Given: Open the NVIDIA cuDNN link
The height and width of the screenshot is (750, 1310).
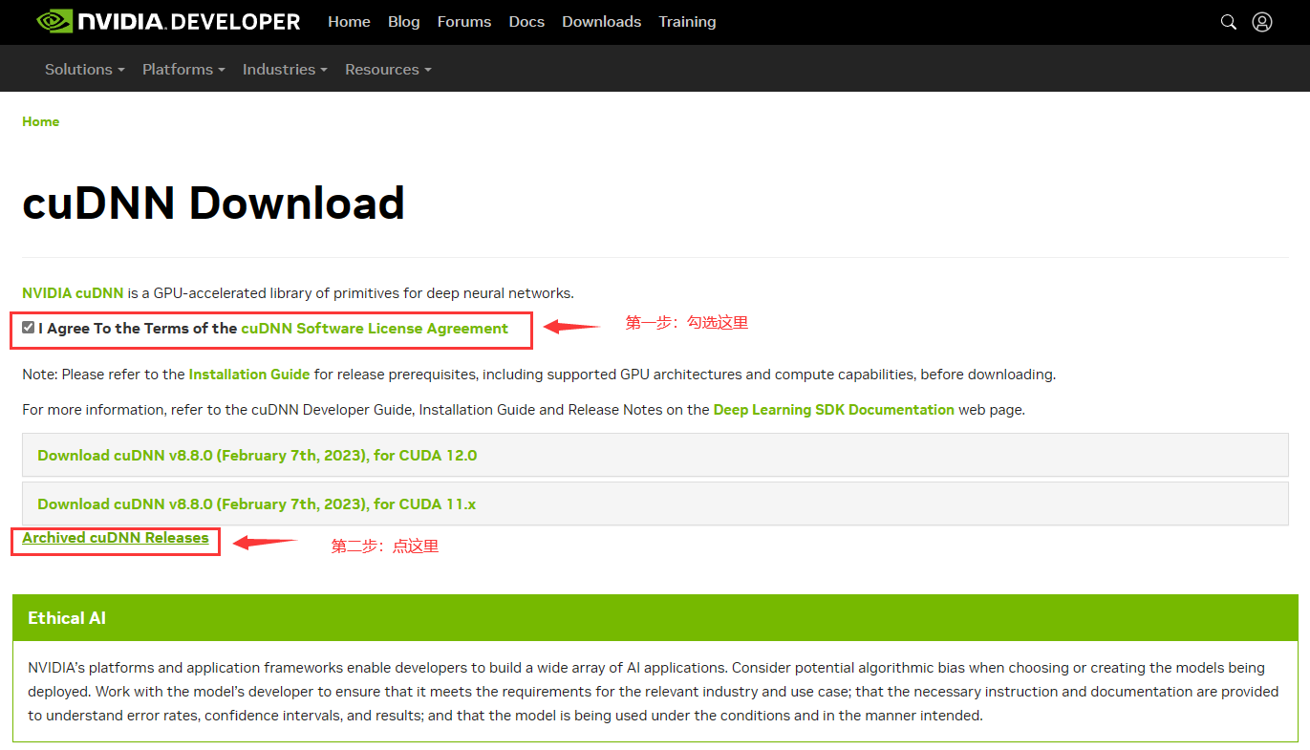Looking at the screenshot, I should (73, 293).
